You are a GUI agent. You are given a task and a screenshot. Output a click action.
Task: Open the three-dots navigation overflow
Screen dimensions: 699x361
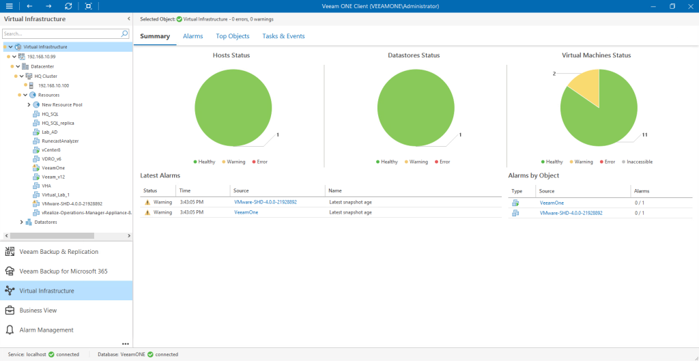tap(126, 344)
